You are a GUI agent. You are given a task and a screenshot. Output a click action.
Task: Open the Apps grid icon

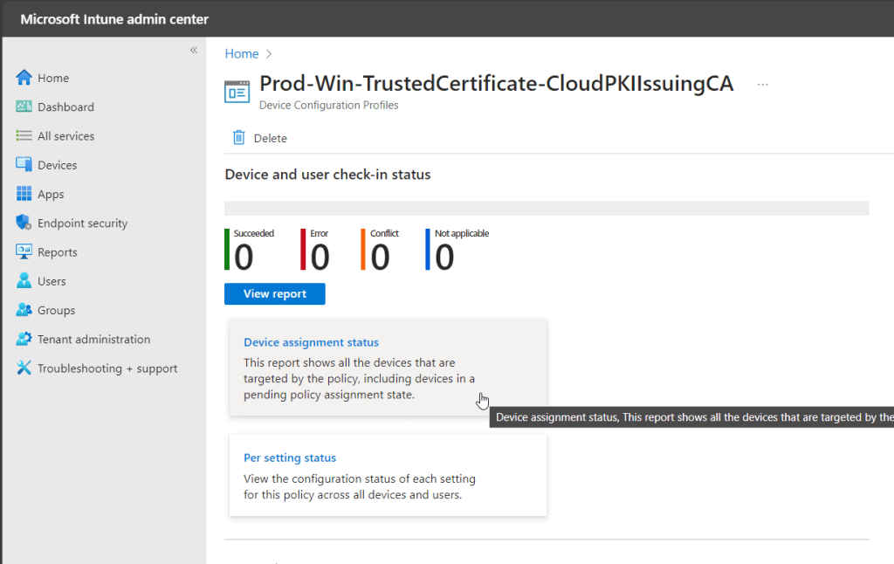[24, 194]
